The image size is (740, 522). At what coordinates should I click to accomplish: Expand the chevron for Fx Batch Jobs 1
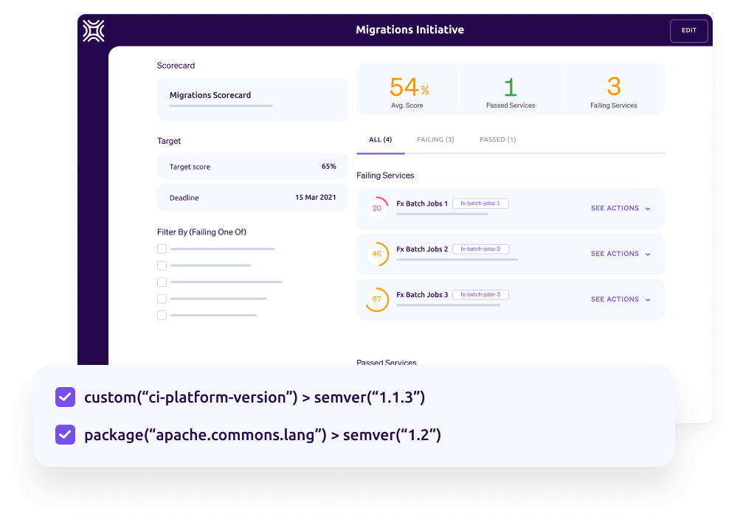coord(648,209)
